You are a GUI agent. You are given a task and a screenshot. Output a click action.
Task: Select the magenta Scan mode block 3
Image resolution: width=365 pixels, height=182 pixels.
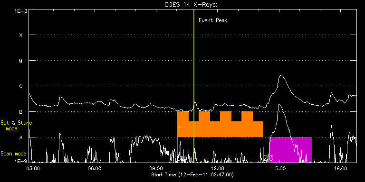point(290,149)
